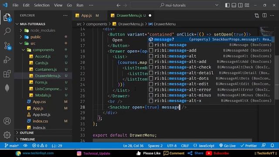Click Explorer more actions ellipsis
The image size is (279, 157).
[65, 16]
